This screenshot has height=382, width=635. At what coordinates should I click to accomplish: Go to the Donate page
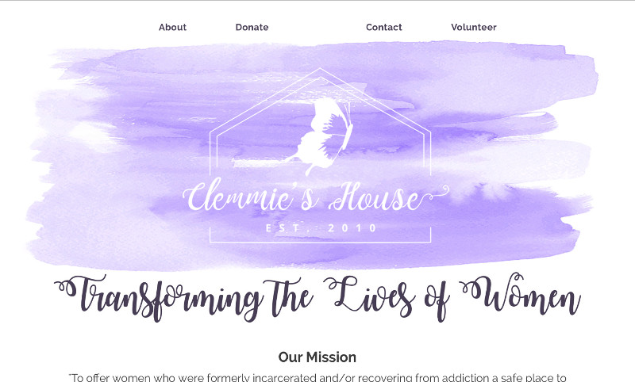click(252, 27)
